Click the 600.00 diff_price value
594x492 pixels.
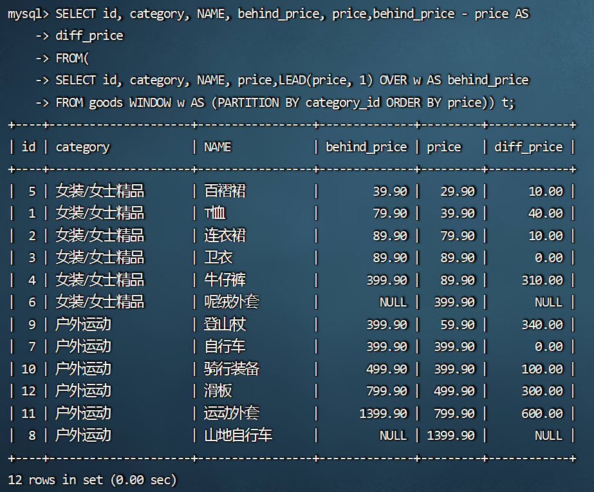pos(542,413)
